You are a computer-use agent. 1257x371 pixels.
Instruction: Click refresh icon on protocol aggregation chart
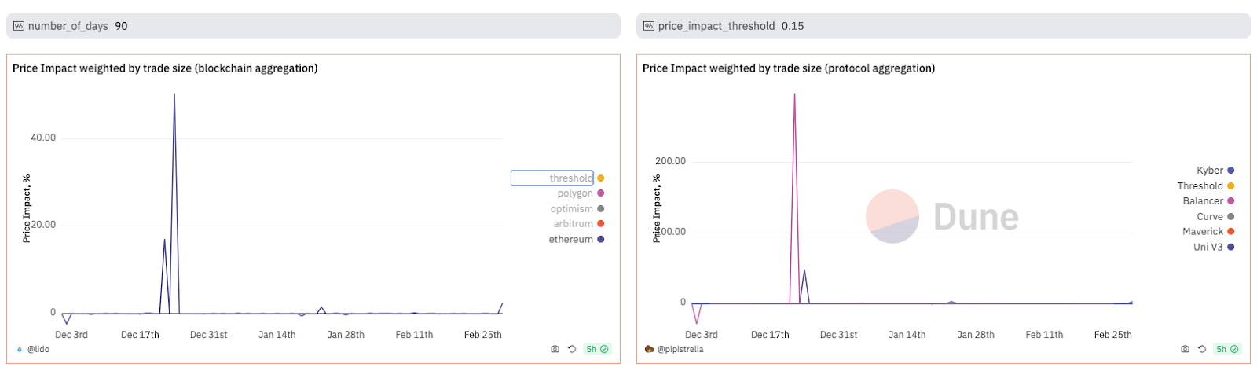click(x=1202, y=349)
